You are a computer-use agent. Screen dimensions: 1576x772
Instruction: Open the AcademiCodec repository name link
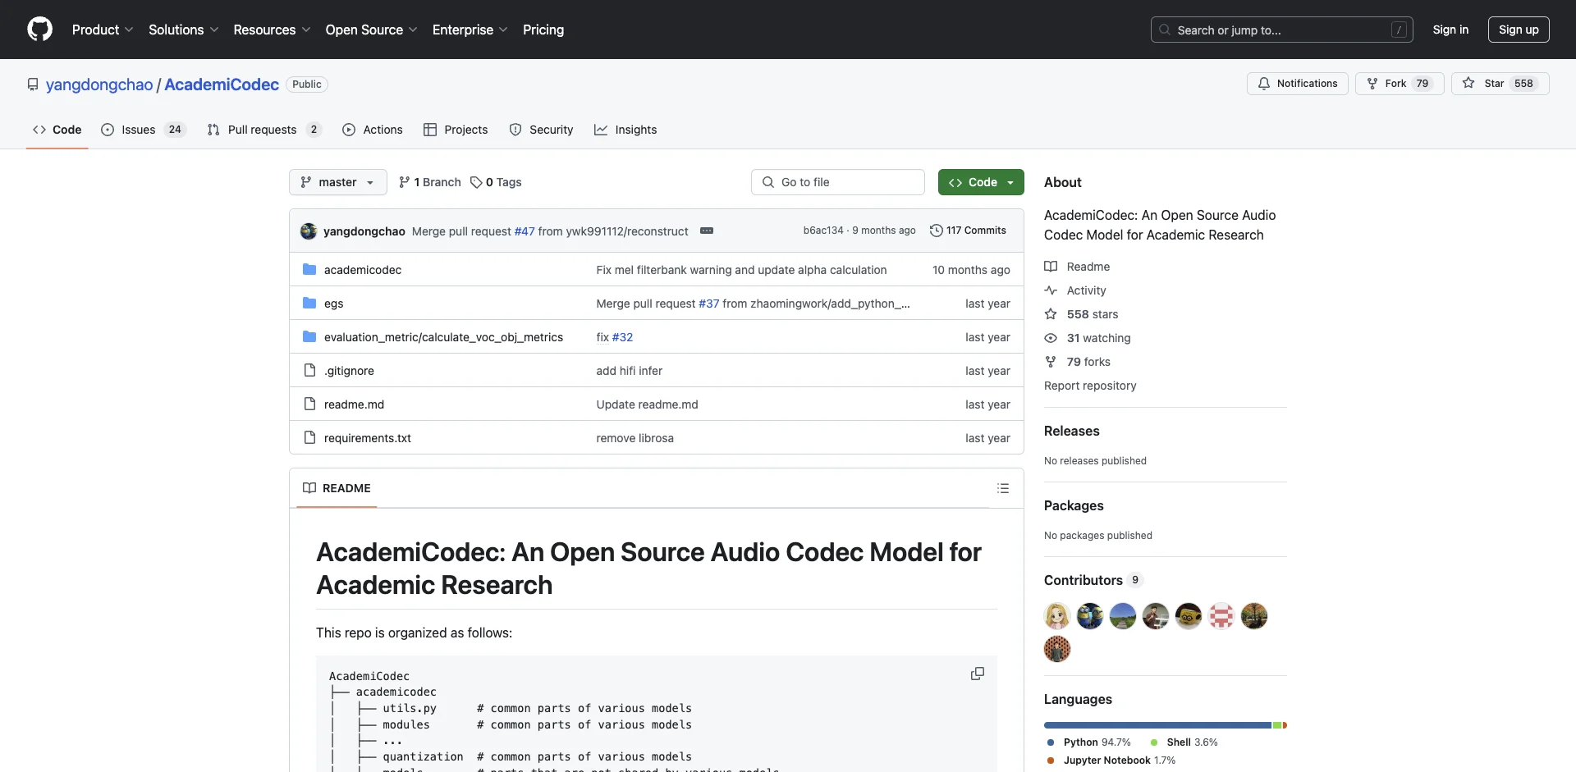(222, 85)
